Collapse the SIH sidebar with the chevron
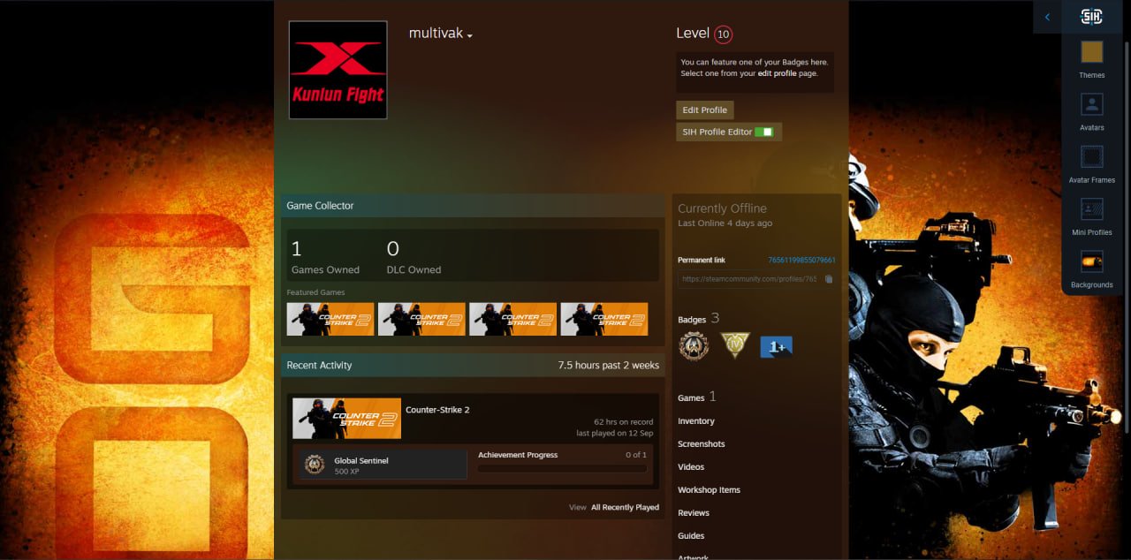 [x=1047, y=17]
